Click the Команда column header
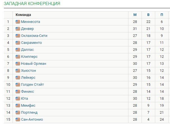Screen dimensions: 170x124 23,15
